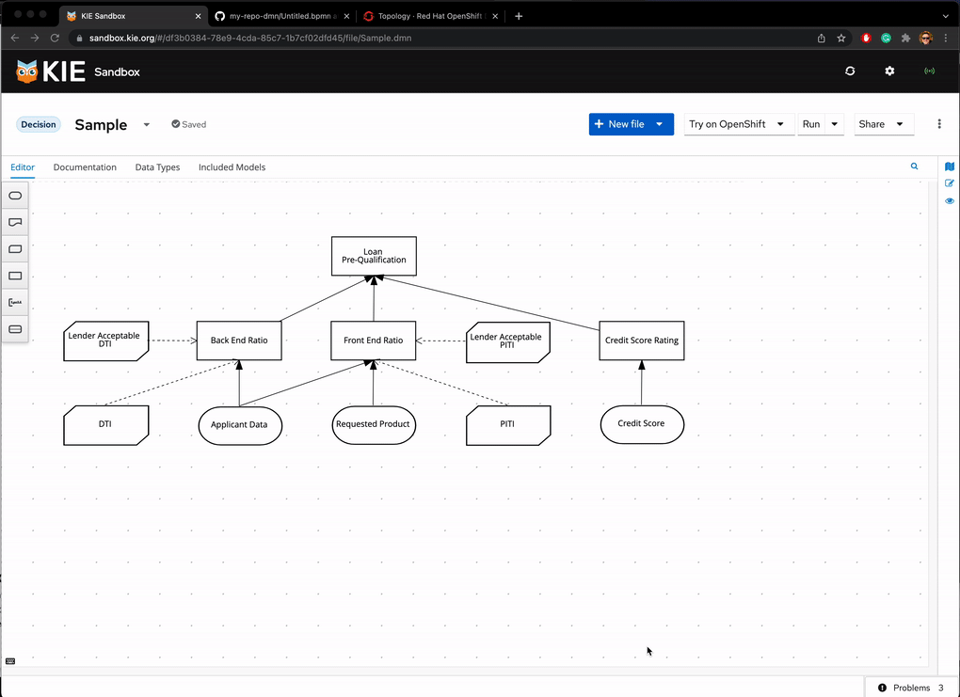Image resolution: width=960 pixels, height=697 pixels.
Task: Select the Knowledge Source node in palette
Action: click(x=15, y=223)
